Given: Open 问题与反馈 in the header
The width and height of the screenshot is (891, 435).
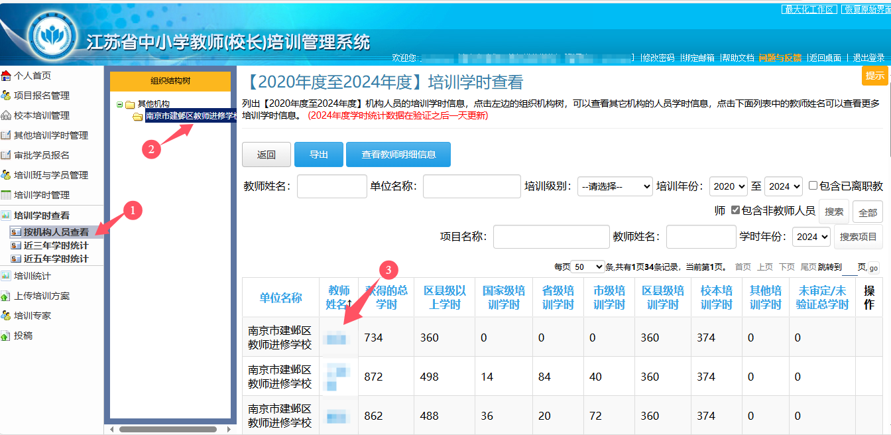Looking at the screenshot, I should (x=780, y=58).
